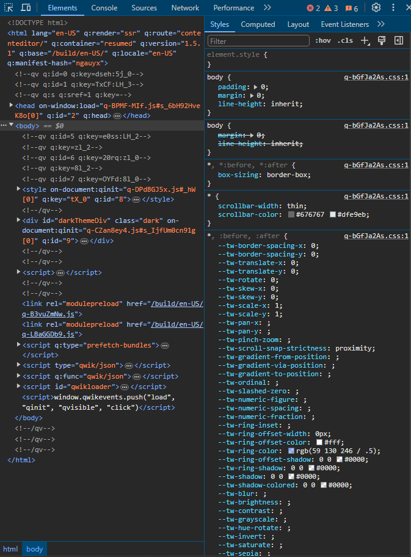Viewport: 411px width, 557px height.
Task: Toggle the computed styles sidebar icon
Action: tap(399, 40)
